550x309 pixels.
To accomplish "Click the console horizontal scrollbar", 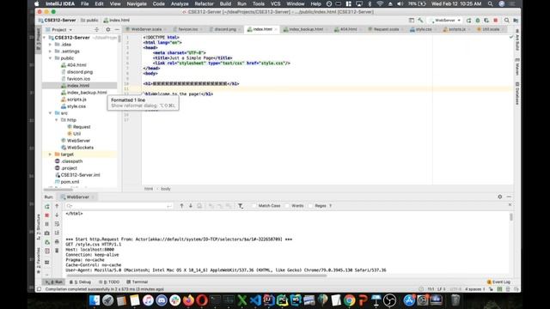I will click(197, 276).
